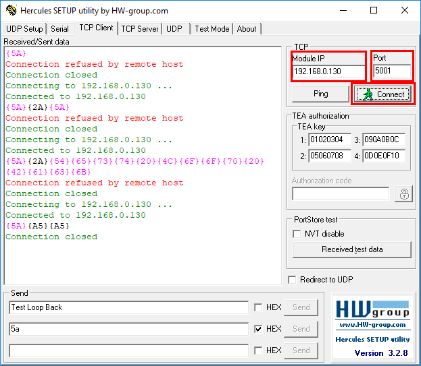The height and width of the screenshot is (366, 421).
Task: Click the Connect button
Action: pos(382,94)
